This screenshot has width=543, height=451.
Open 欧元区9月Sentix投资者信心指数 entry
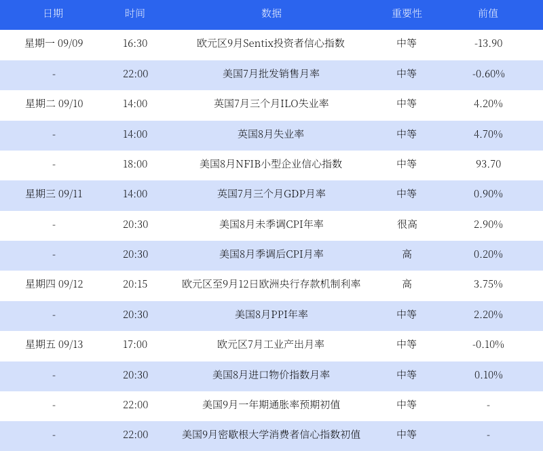click(271, 43)
